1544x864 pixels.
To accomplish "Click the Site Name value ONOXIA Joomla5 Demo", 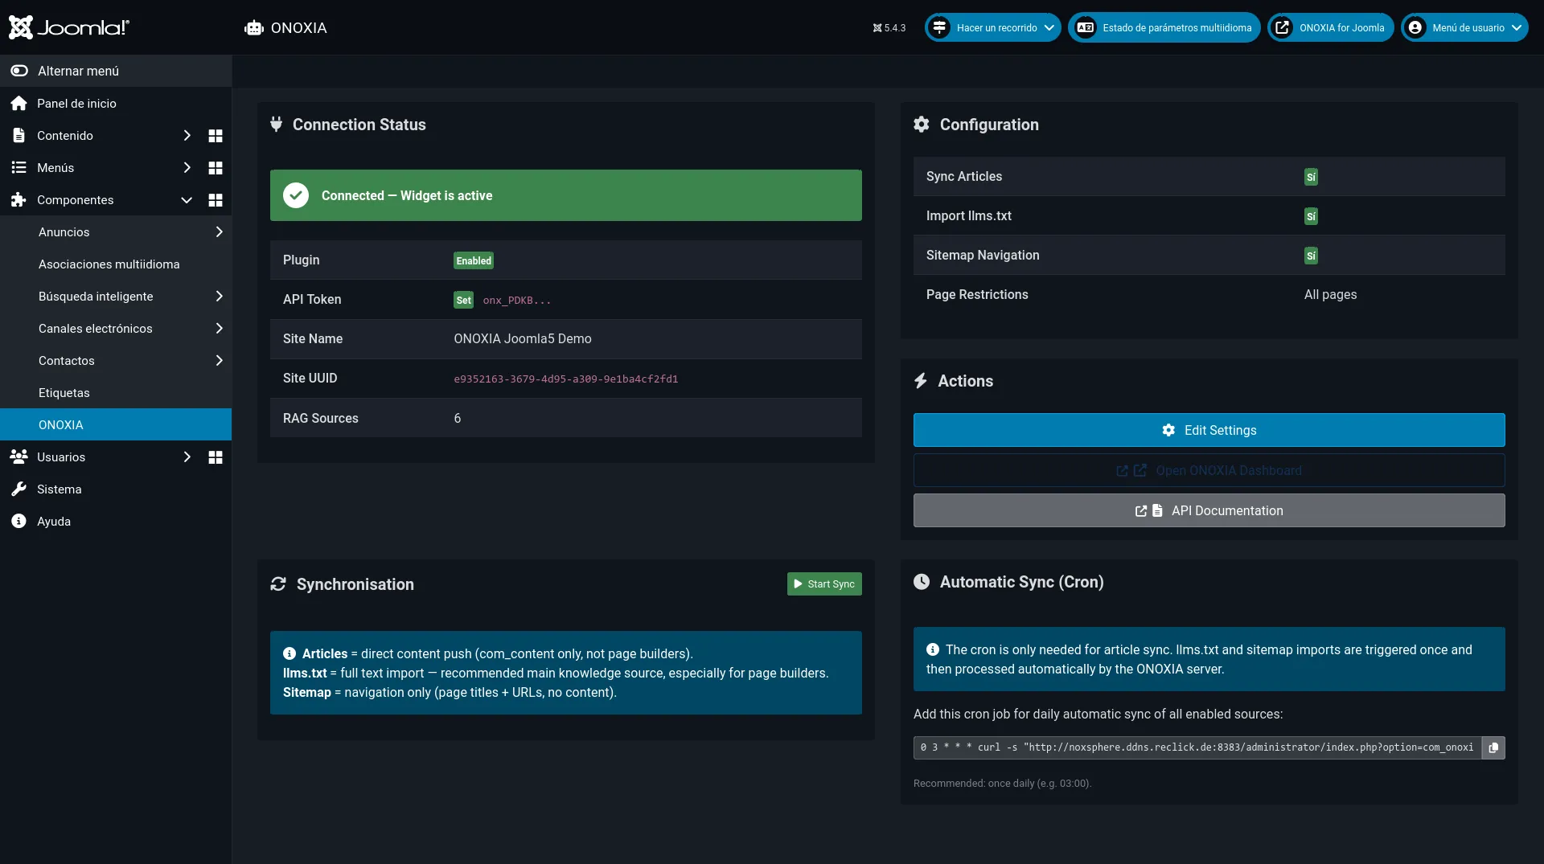I will tap(523, 338).
